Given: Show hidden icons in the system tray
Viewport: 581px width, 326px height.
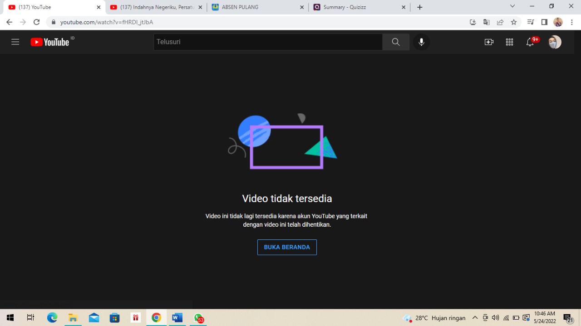Looking at the screenshot, I should pos(475,317).
